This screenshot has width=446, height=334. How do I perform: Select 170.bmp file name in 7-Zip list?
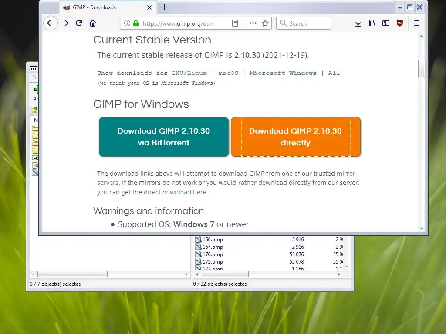213,254
